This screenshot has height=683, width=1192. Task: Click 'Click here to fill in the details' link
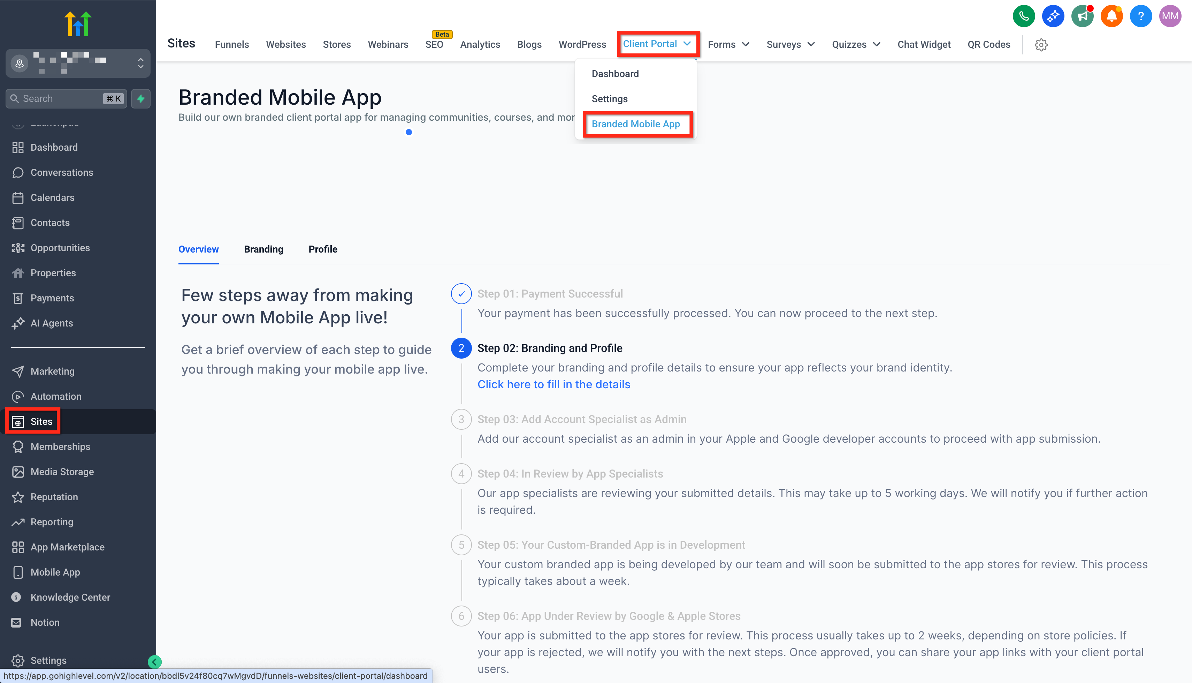(x=553, y=384)
